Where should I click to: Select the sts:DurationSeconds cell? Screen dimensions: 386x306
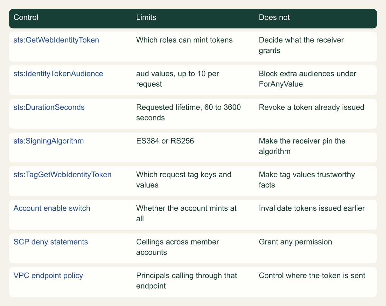click(x=49, y=107)
